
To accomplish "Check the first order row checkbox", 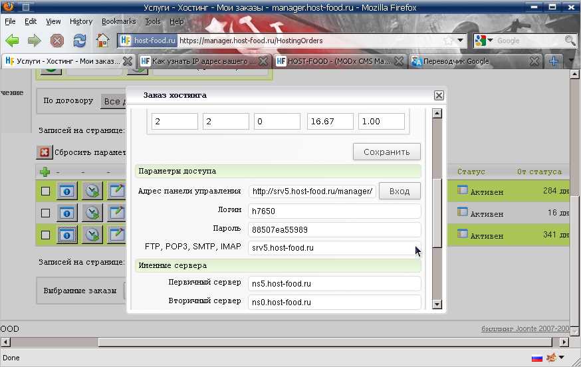I will coord(45,191).
